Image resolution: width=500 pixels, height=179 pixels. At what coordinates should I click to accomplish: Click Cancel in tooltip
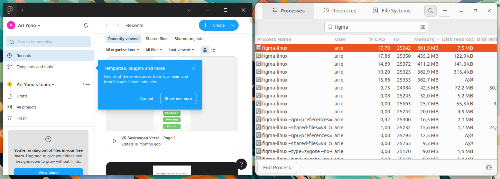[x=147, y=98]
